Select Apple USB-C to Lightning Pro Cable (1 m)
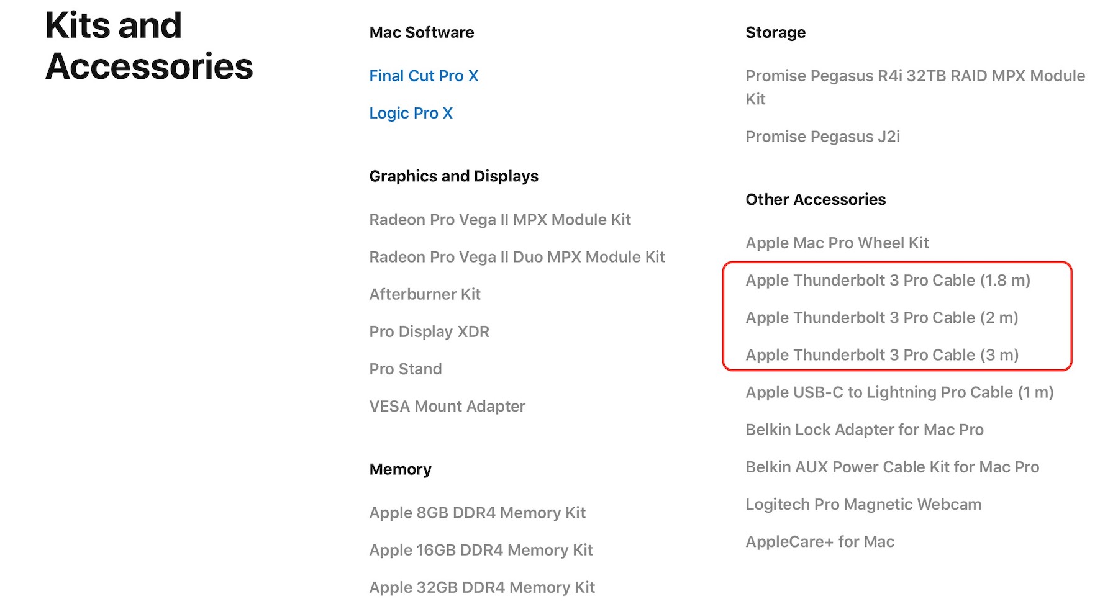Screen dimensions: 1118x604 point(899,392)
